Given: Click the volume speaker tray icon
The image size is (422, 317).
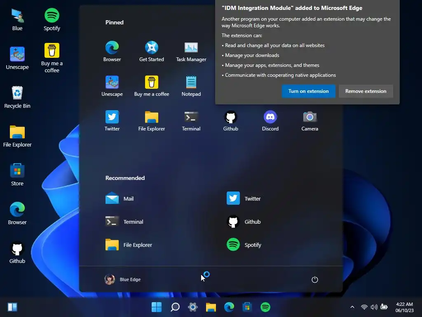Looking at the screenshot, I should click(x=374, y=307).
